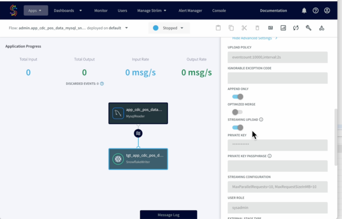Open the Monitor menu item
The width and height of the screenshot is (342, 219).
pyautogui.click(x=101, y=11)
